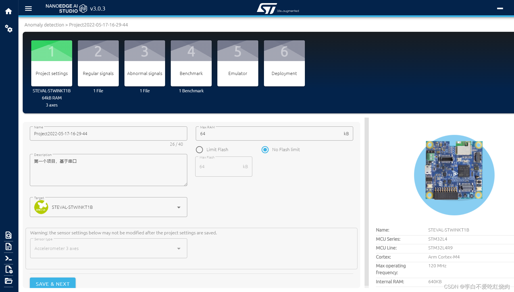The height and width of the screenshot is (292, 514).
Task: Click the Max RAM input field
Action: tap(274, 134)
